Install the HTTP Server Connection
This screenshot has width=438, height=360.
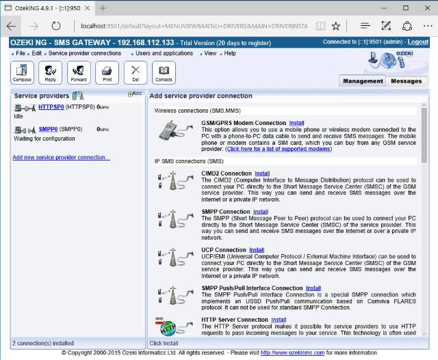[x=279, y=320]
